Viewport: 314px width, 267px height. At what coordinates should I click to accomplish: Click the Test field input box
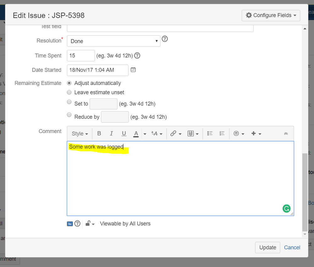[x=160, y=28]
